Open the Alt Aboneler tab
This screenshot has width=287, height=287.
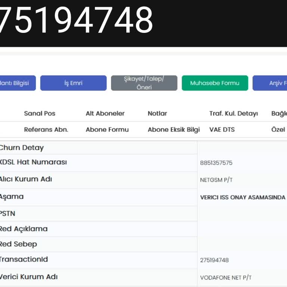coord(105,114)
